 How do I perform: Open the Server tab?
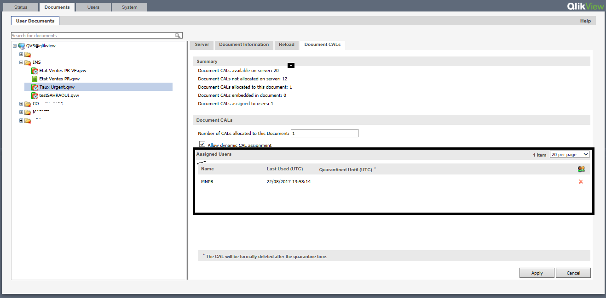pyautogui.click(x=202, y=45)
